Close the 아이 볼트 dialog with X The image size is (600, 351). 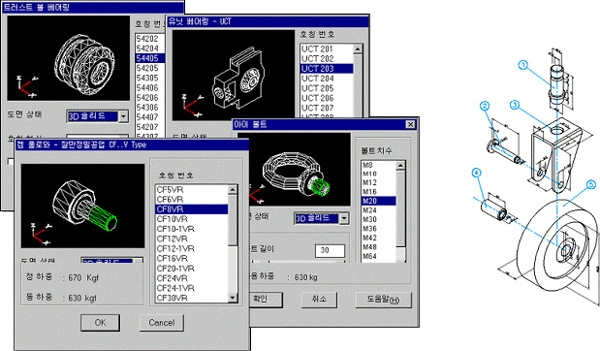pos(410,124)
